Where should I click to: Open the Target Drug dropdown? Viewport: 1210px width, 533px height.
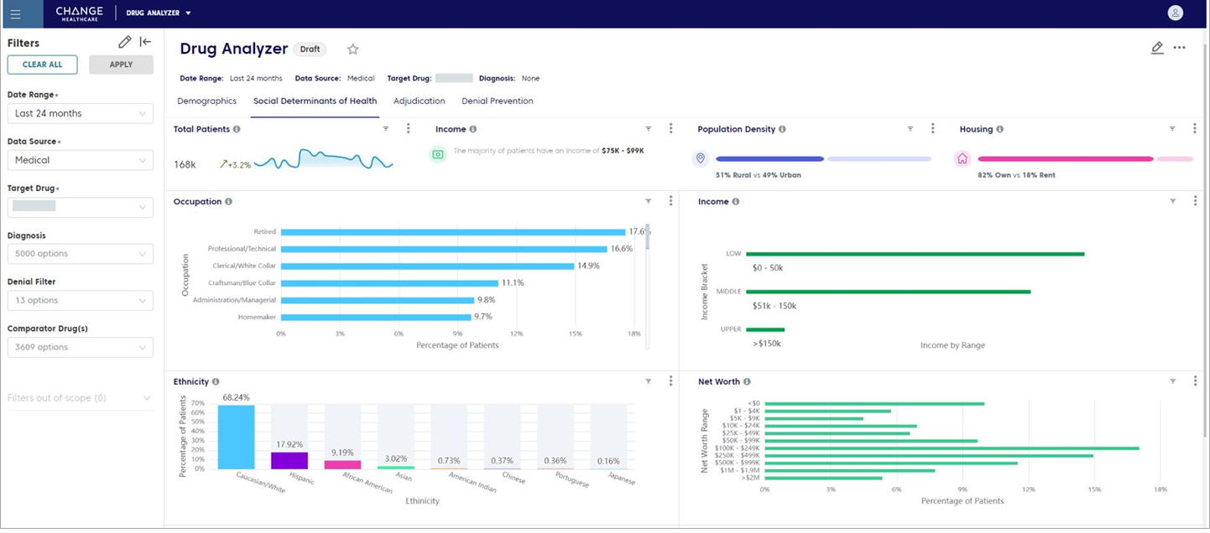pyautogui.click(x=81, y=207)
